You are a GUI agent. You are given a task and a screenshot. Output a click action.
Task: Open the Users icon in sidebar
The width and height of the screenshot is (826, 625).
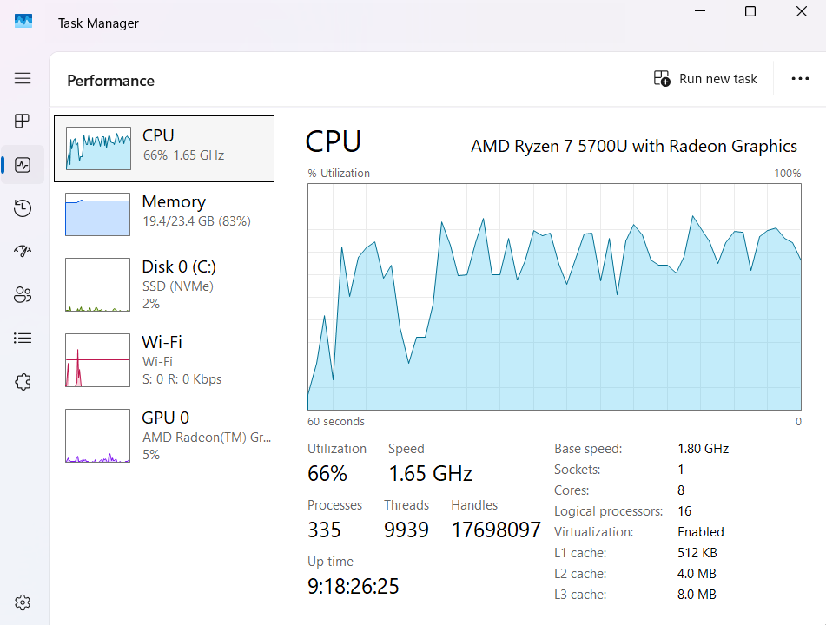(23, 295)
